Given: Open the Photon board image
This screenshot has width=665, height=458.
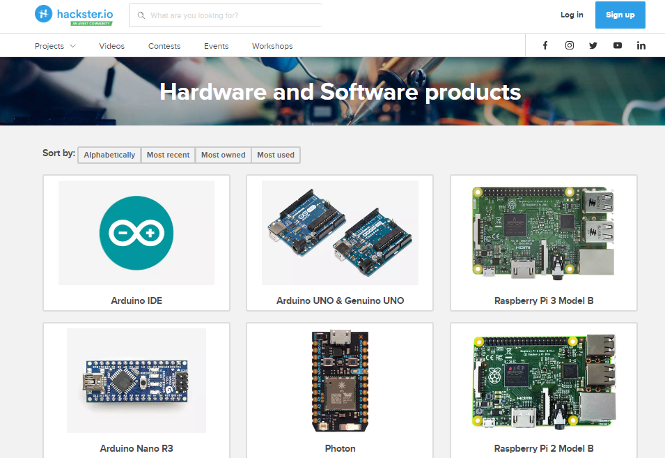Looking at the screenshot, I should click(x=340, y=381).
